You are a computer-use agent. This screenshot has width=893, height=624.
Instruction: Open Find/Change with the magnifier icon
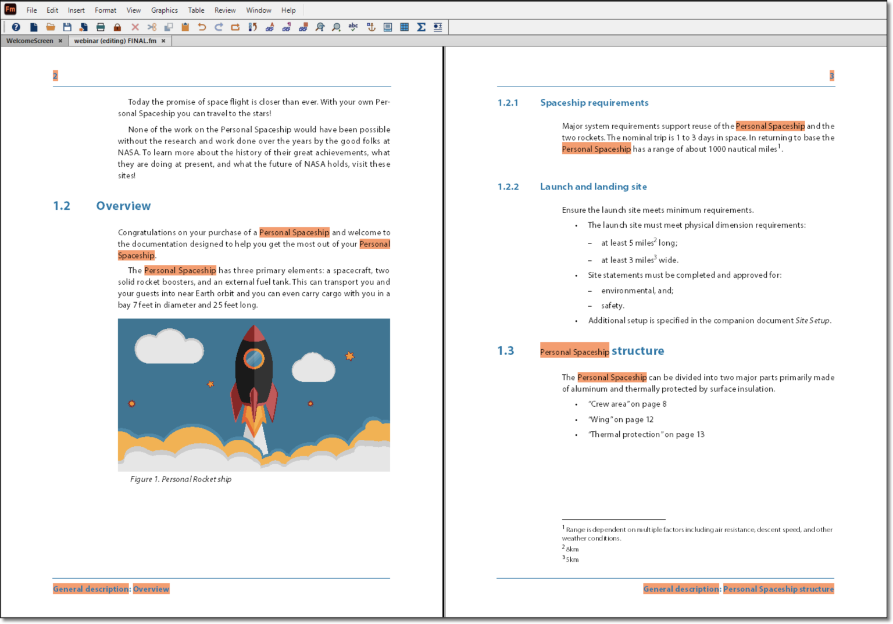point(320,27)
